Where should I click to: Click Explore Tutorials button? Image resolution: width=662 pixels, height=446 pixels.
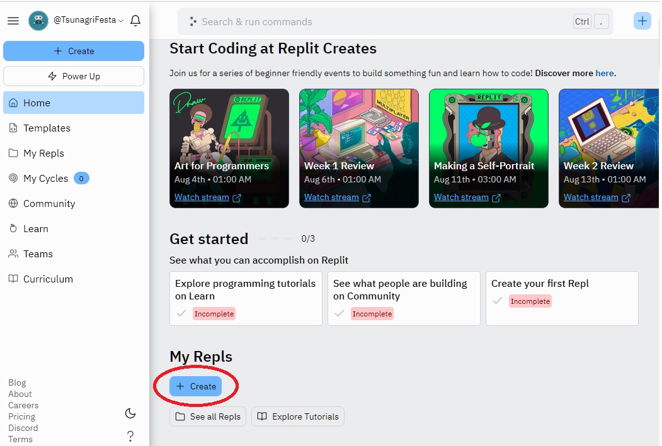click(298, 416)
